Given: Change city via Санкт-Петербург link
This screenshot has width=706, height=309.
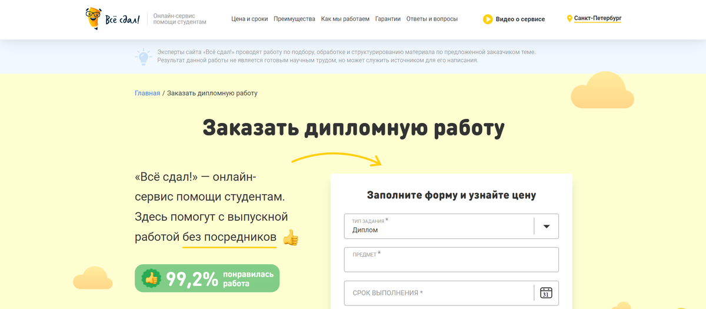Looking at the screenshot, I should tap(598, 18).
